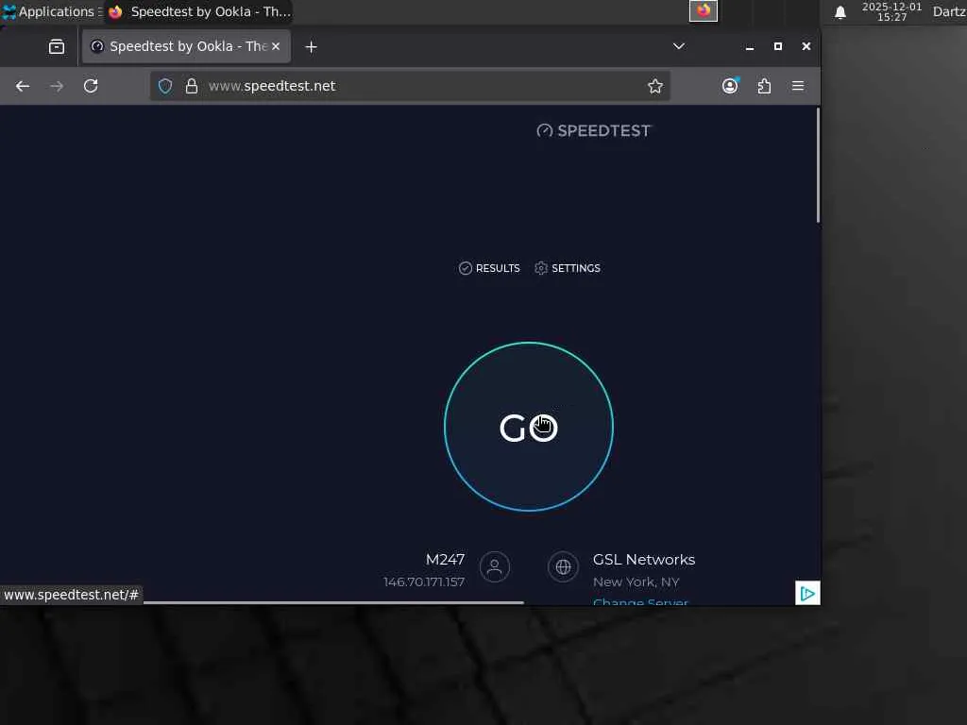Bookmark this page with the star
967x725 pixels.
pyautogui.click(x=655, y=86)
